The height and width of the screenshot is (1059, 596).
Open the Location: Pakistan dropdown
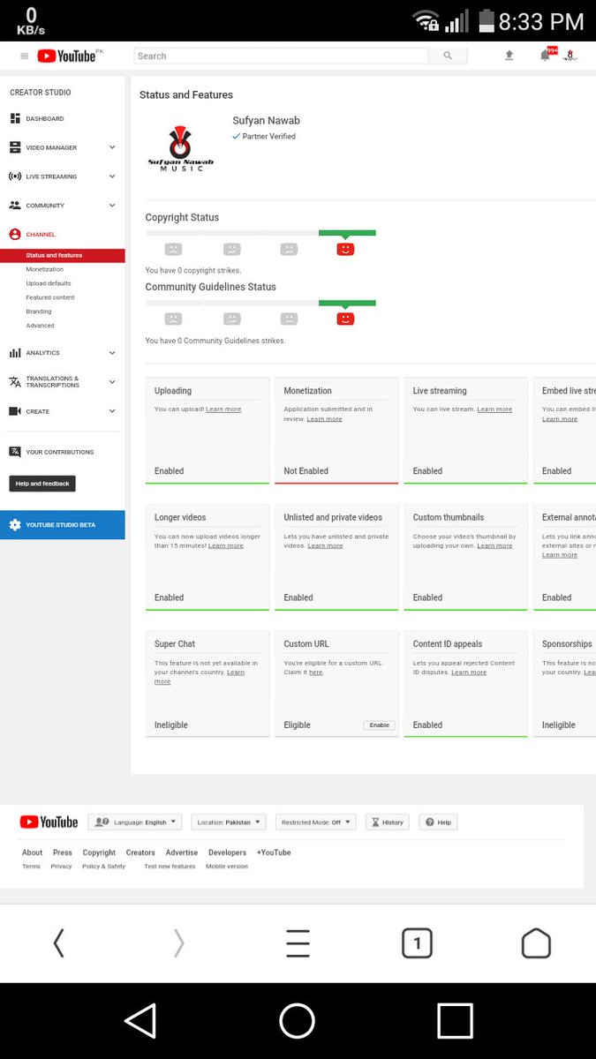coord(229,822)
